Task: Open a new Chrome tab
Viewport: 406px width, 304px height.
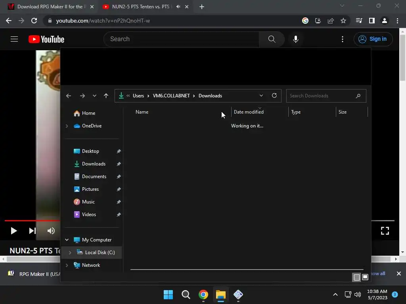Action: pos(202,7)
